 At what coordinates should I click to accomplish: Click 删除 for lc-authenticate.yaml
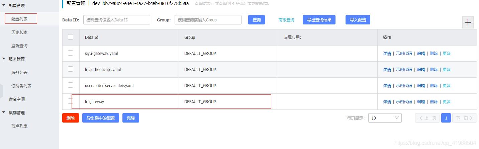coord(434,70)
